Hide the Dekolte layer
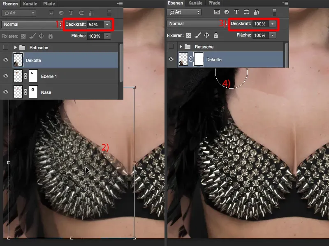The image size is (329, 246). (6, 60)
